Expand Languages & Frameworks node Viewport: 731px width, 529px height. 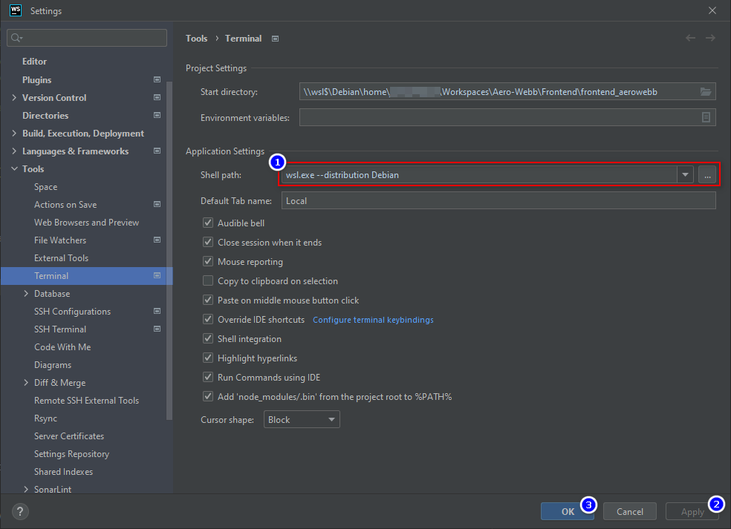tap(14, 151)
